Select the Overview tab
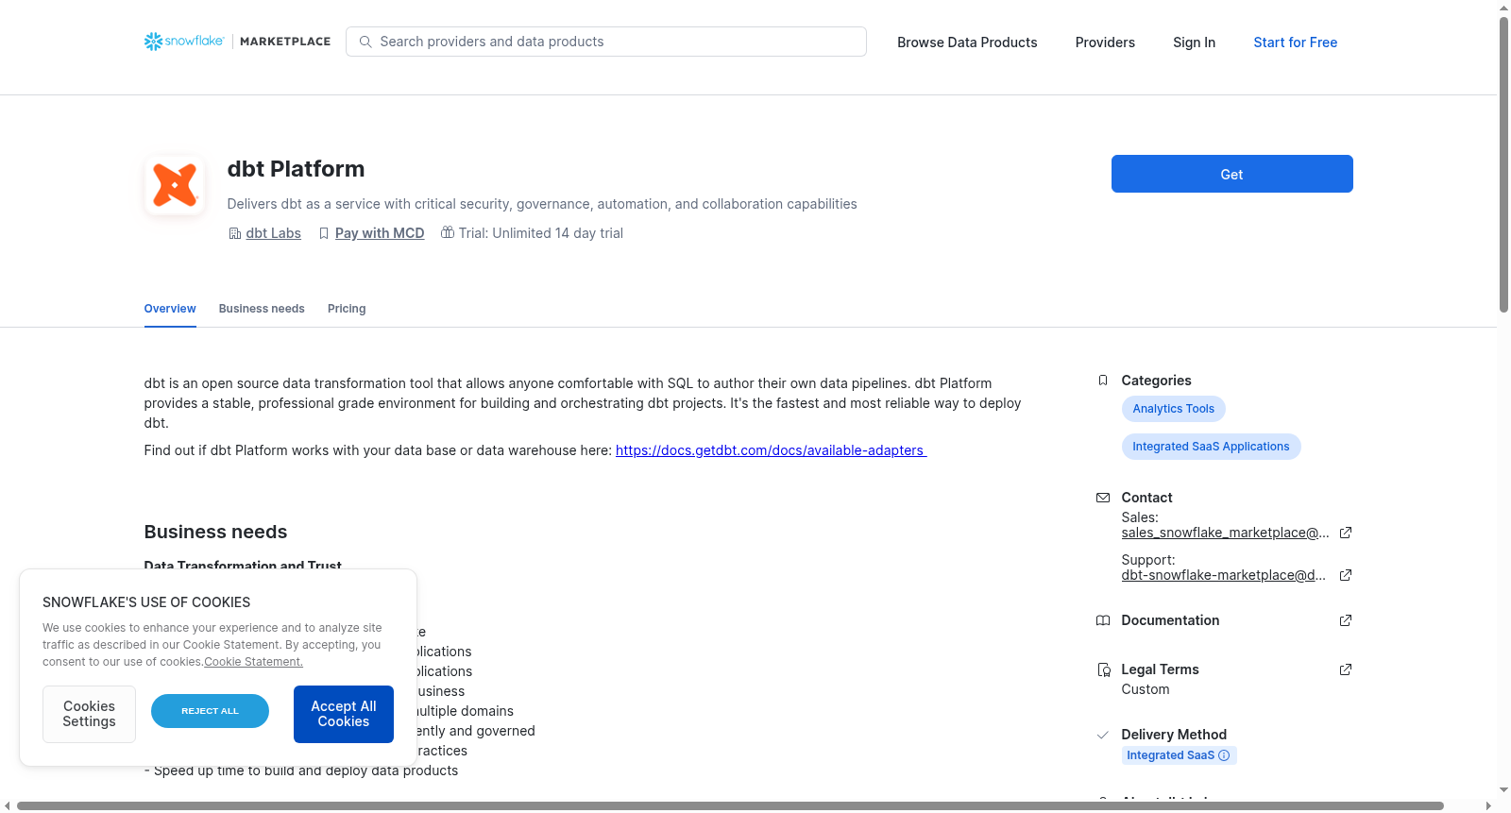Viewport: 1511px width, 813px height. [170, 309]
